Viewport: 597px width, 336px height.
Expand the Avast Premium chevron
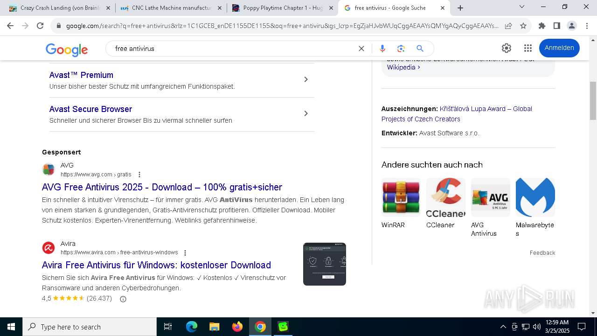pyautogui.click(x=306, y=79)
